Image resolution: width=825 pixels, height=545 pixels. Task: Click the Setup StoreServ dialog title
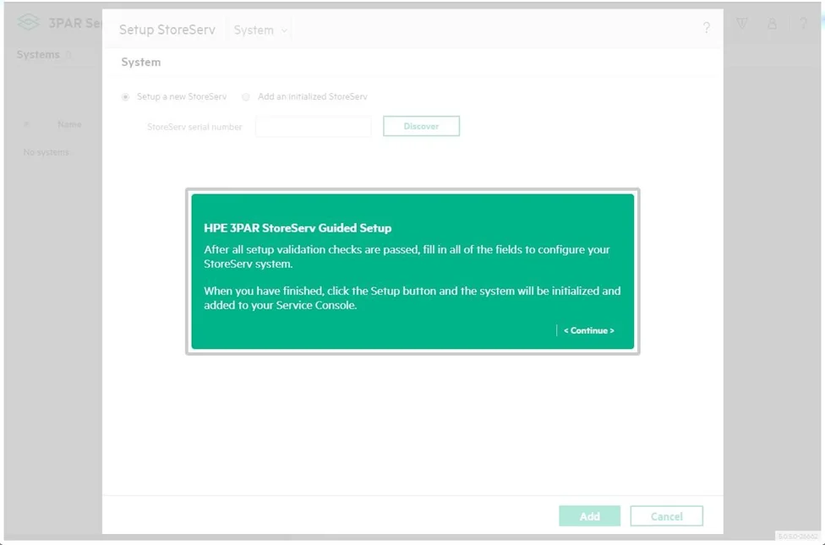[167, 30]
